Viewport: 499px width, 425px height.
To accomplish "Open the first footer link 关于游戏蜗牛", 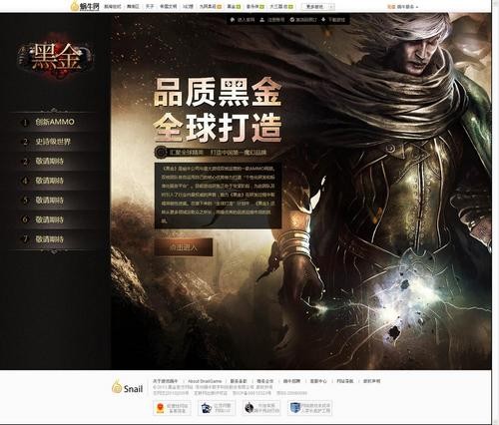I will pyautogui.click(x=166, y=381).
